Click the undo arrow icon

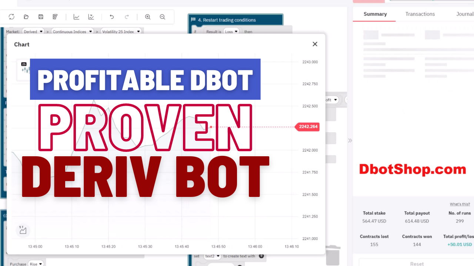[x=112, y=17]
